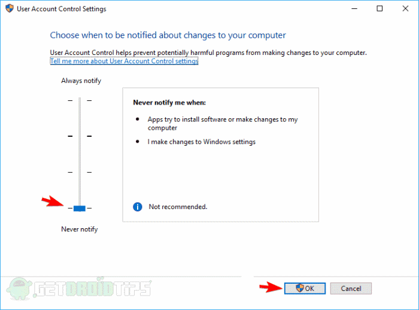
Task: Set slider to the second tick from top
Action: (80, 136)
